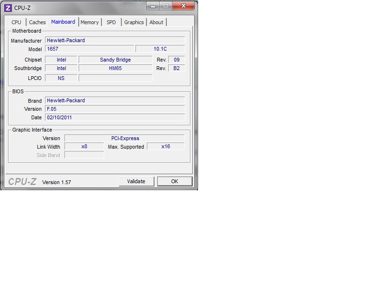Click Chipset vendor field Intel
Viewport: 379px width, 284px height.
[62, 60]
